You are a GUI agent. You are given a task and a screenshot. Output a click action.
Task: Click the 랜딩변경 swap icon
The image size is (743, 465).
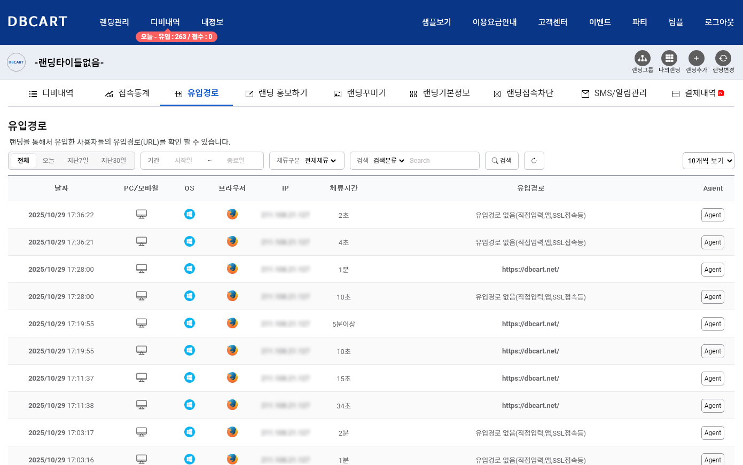click(723, 58)
